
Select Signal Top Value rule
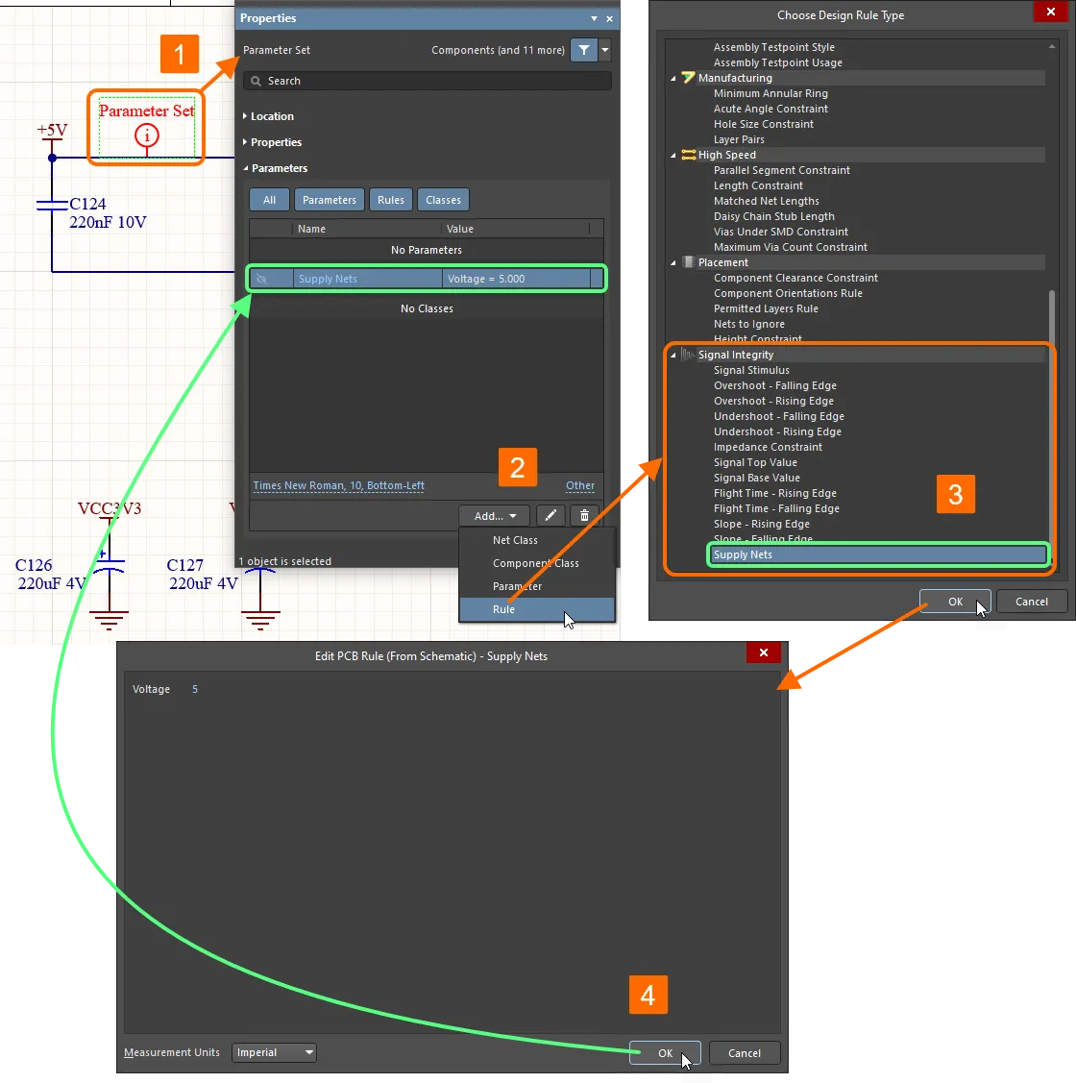[x=755, y=463]
